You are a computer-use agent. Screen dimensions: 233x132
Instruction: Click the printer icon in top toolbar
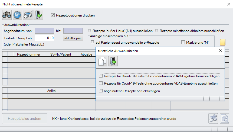click(28, 15)
